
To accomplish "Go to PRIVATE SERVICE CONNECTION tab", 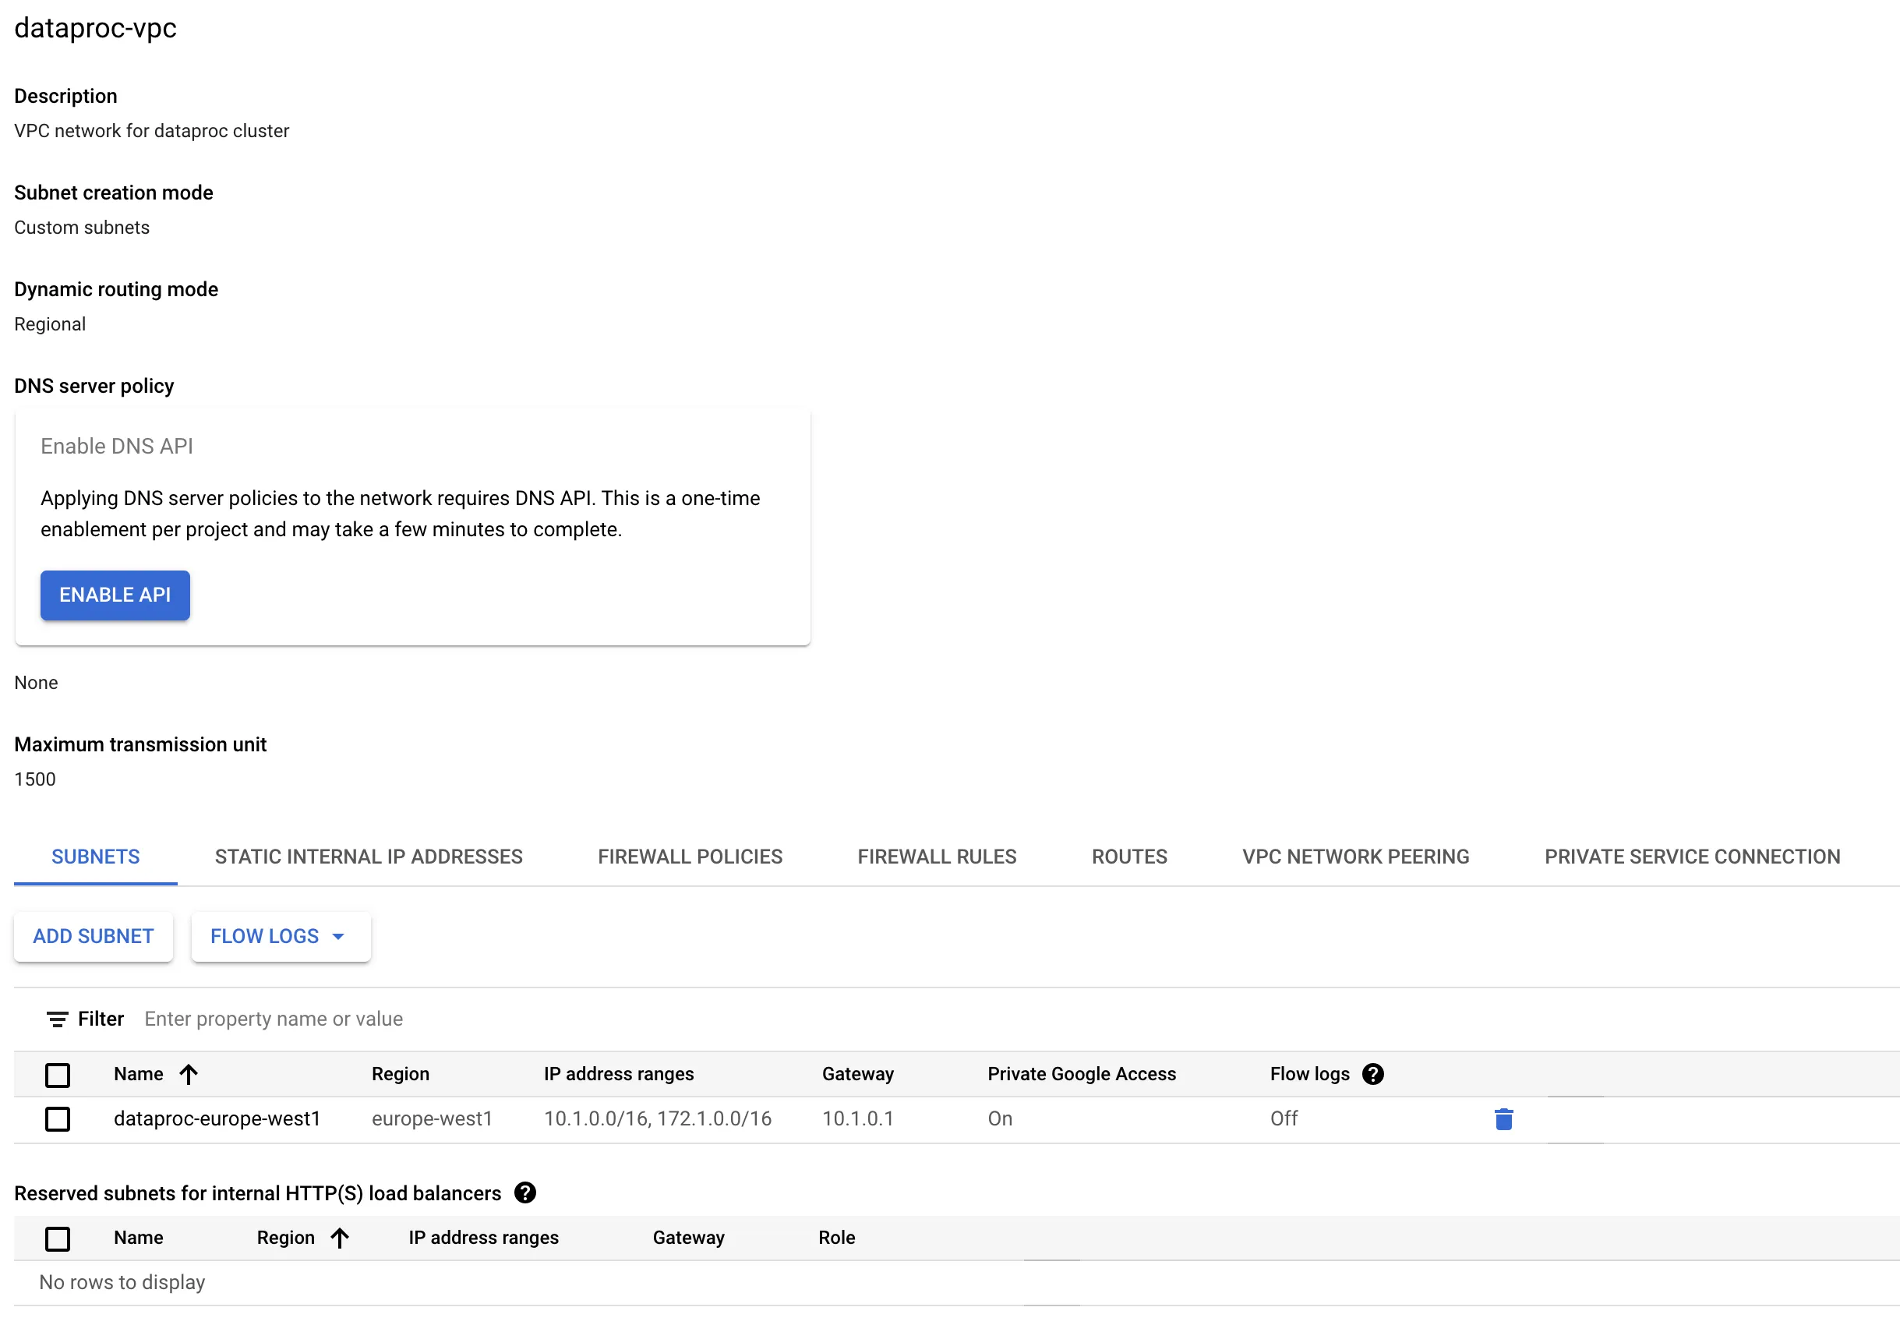I will (1691, 857).
